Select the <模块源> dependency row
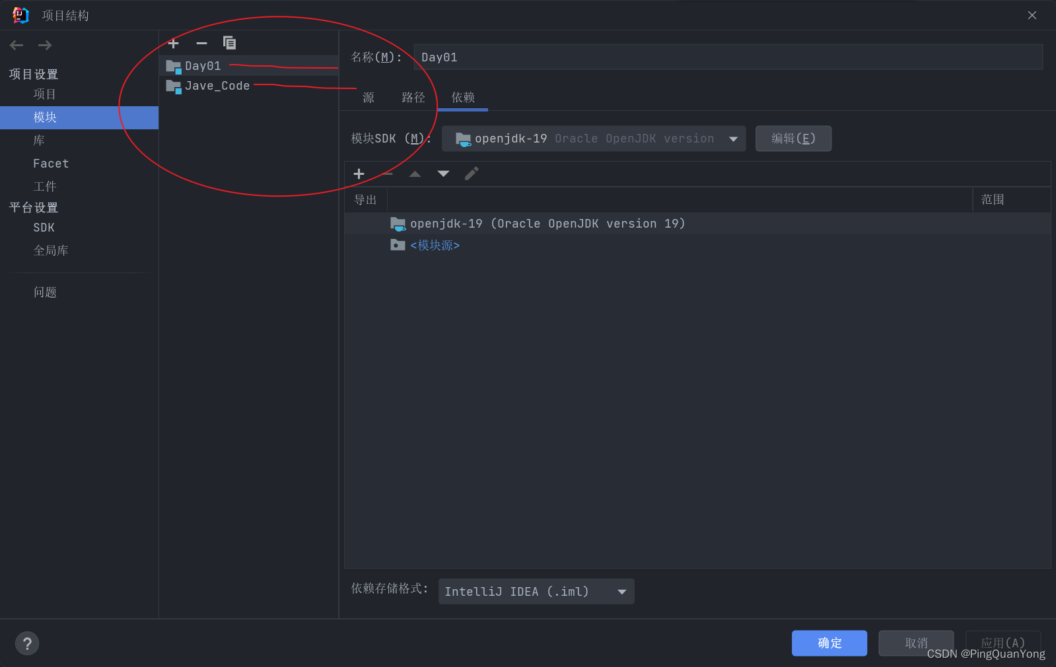The height and width of the screenshot is (667, 1056). click(697, 245)
